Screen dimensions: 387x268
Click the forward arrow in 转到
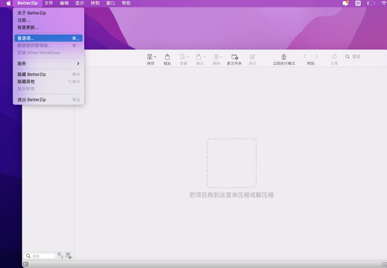coord(317,56)
